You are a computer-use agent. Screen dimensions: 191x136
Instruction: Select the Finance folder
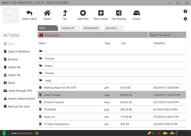coord(112,73)
